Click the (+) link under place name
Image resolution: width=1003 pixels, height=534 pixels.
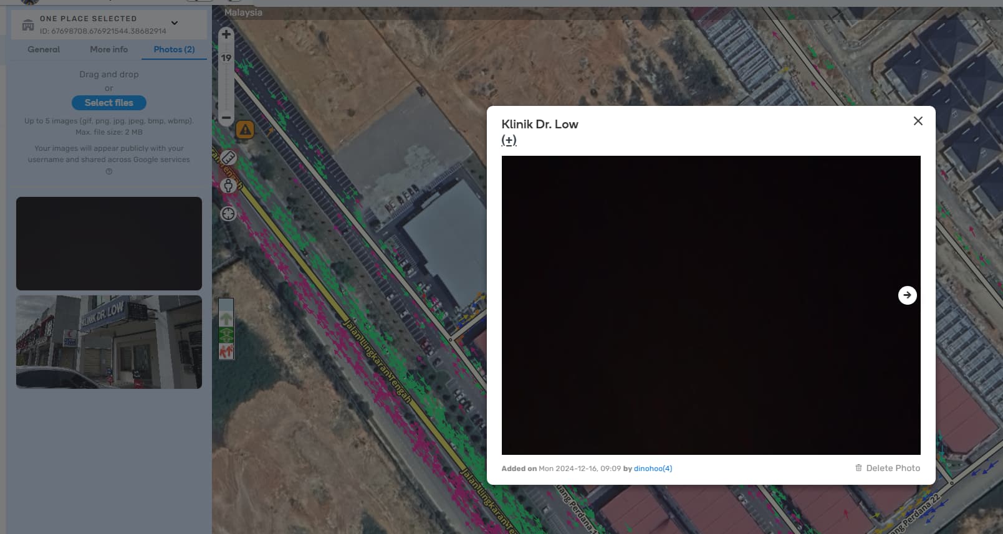(x=509, y=140)
